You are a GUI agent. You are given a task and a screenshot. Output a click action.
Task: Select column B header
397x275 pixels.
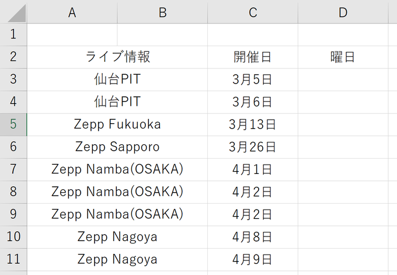coord(162,12)
